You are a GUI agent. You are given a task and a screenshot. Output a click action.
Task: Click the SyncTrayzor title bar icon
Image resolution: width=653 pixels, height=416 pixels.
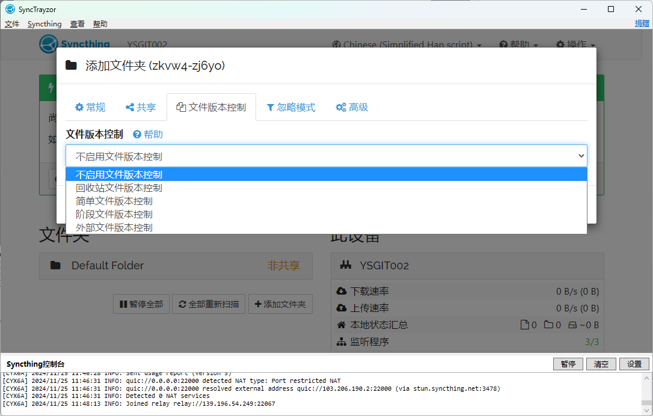(10, 9)
